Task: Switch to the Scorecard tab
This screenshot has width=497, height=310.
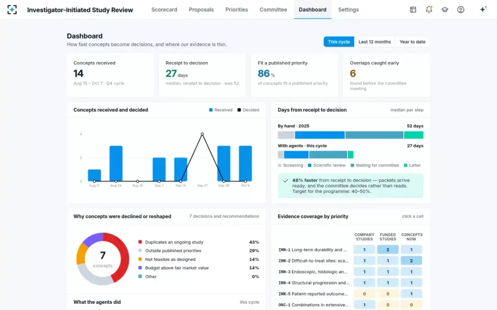Action: pyautogui.click(x=164, y=10)
